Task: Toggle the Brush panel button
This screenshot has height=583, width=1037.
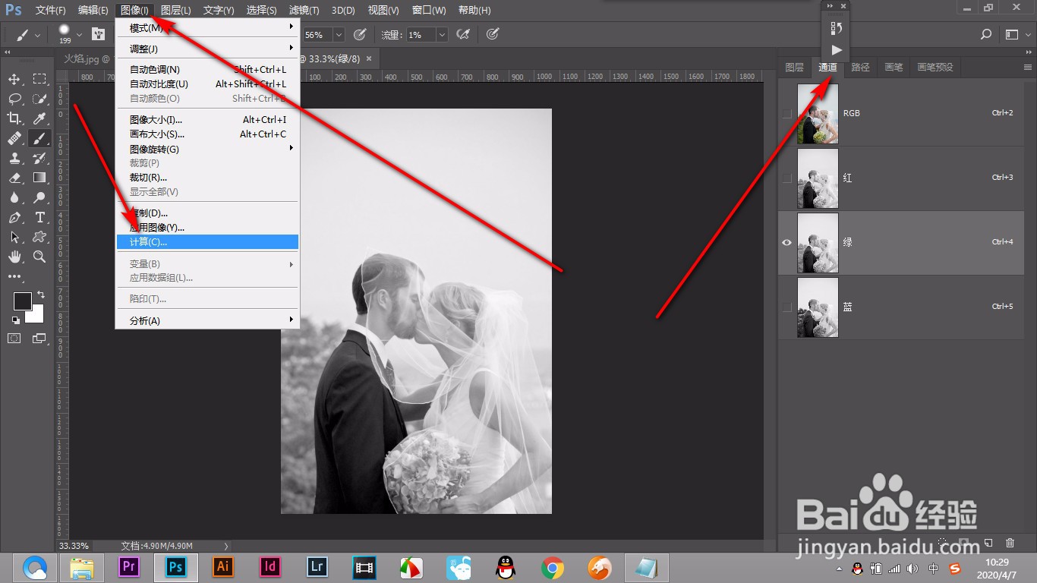Action: click(x=99, y=34)
